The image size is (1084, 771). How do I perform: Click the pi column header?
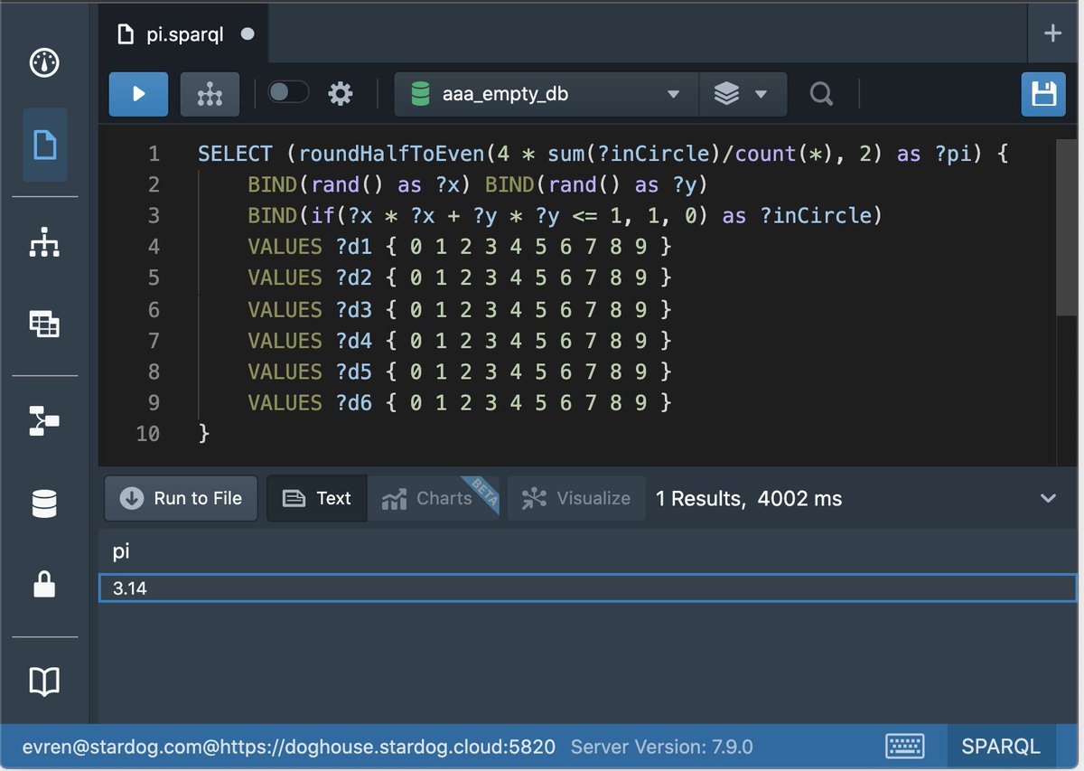[x=121, y=550]
